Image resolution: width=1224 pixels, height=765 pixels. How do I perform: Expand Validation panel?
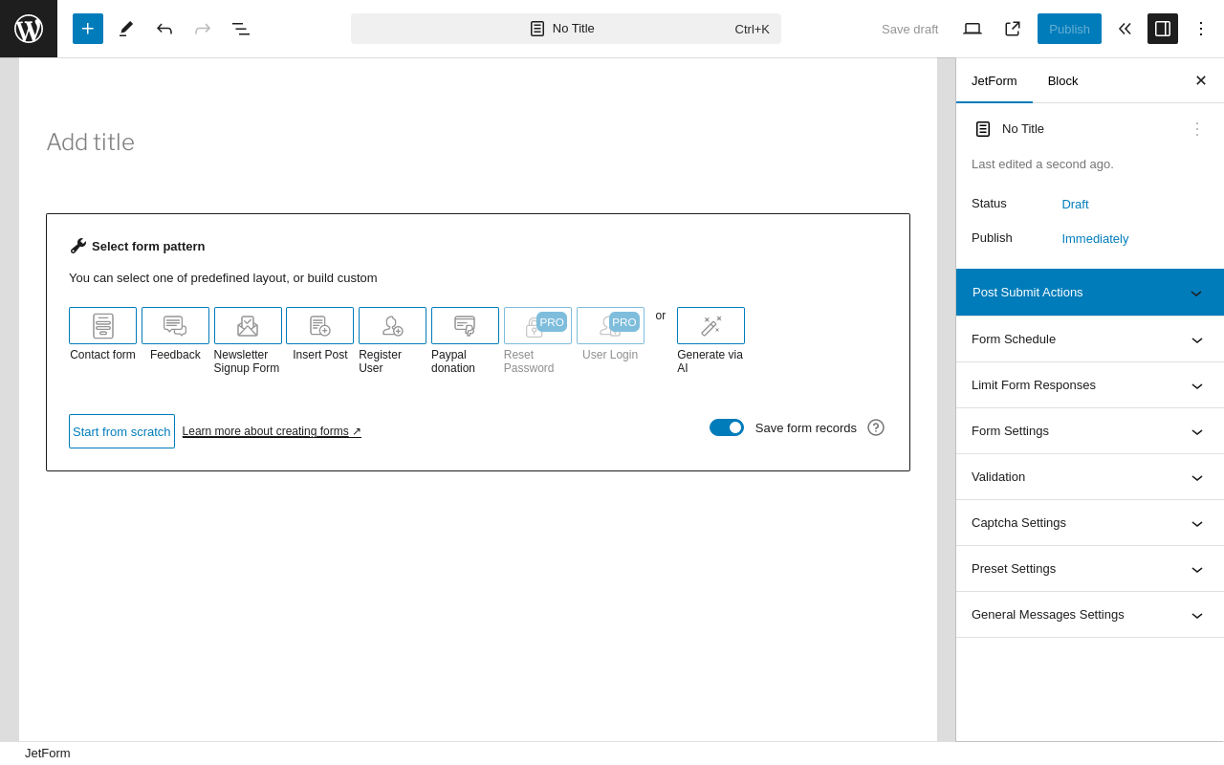[1090, 477]
